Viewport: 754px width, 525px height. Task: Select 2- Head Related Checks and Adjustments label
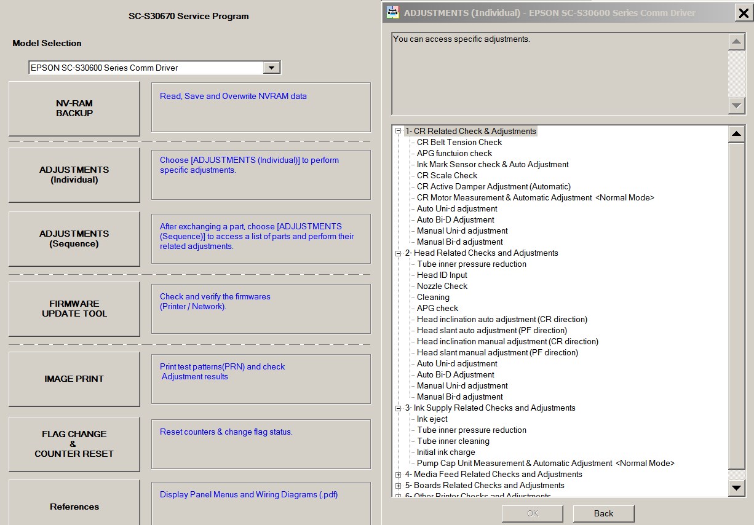tap(482, 253)
